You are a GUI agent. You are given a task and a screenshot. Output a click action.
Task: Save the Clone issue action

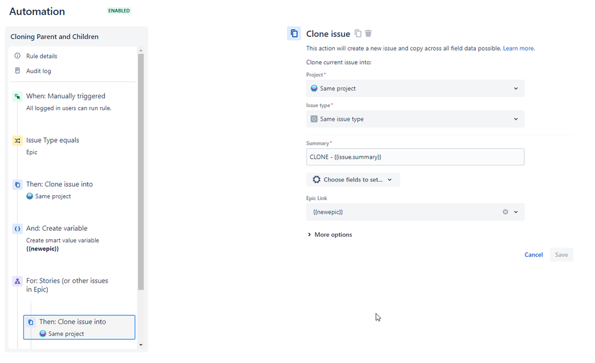tap(560, 254)
